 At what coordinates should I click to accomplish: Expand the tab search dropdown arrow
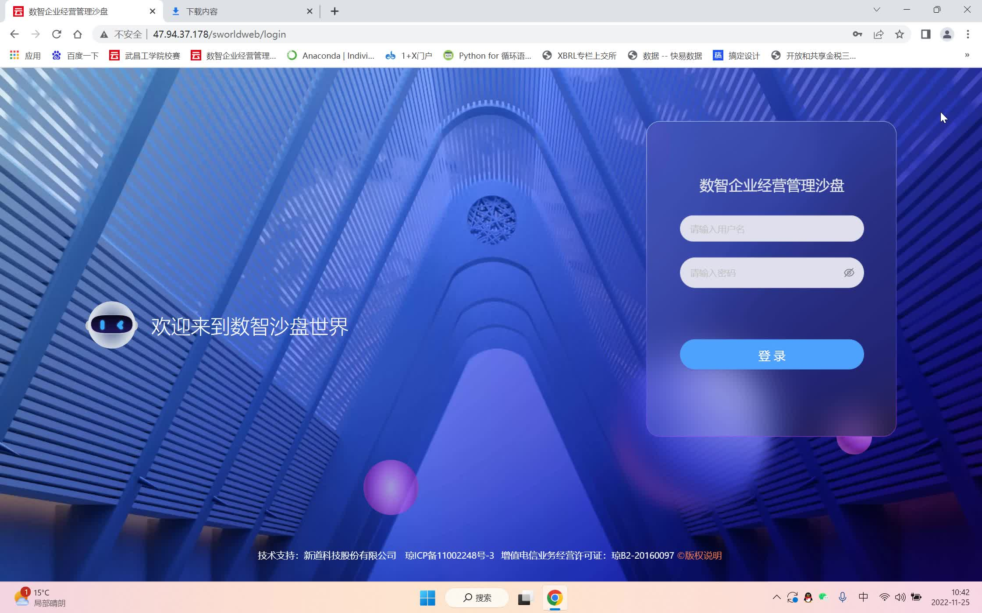click(877, 10)
